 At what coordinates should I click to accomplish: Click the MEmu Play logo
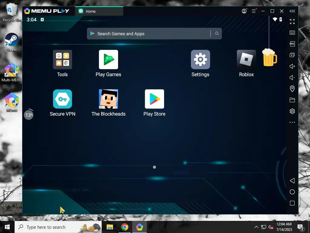(47, 11)
